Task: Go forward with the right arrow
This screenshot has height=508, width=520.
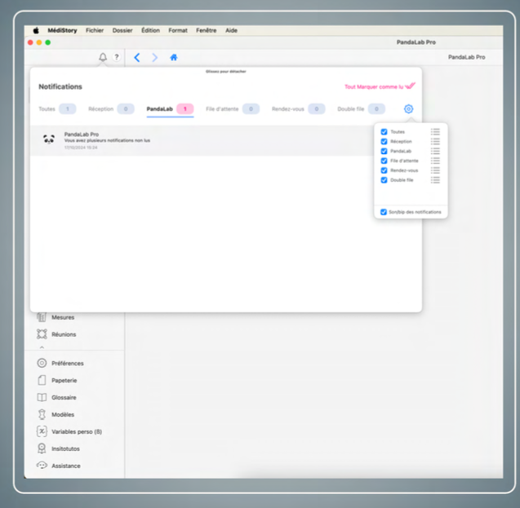Action: [x=155, y=58]
